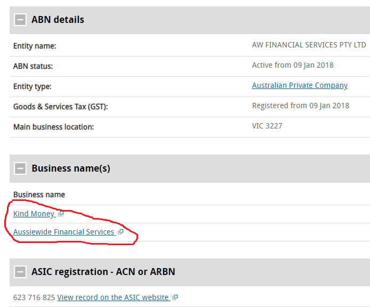Click external link icon next to Kind Money
The height and width of the screenshot is (307, 370).
(61, 214)
